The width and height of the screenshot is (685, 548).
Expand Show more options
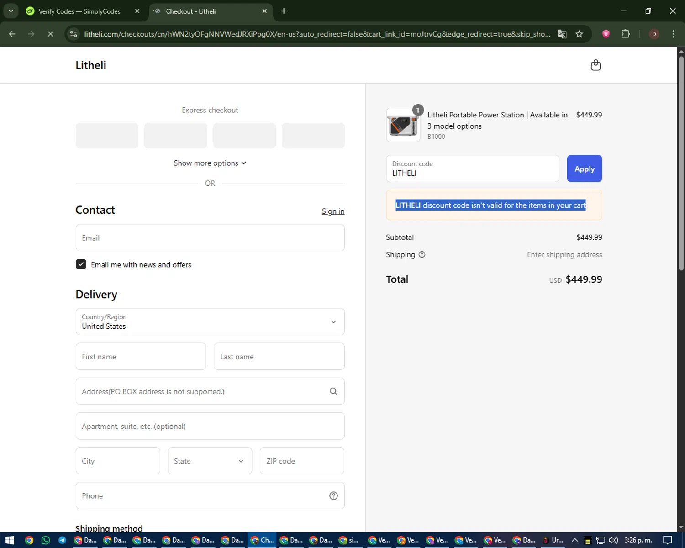tap(210, 163)
